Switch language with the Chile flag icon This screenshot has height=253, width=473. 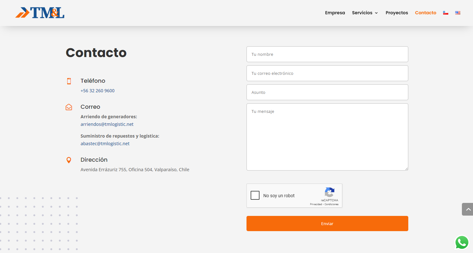click(446, 13)
